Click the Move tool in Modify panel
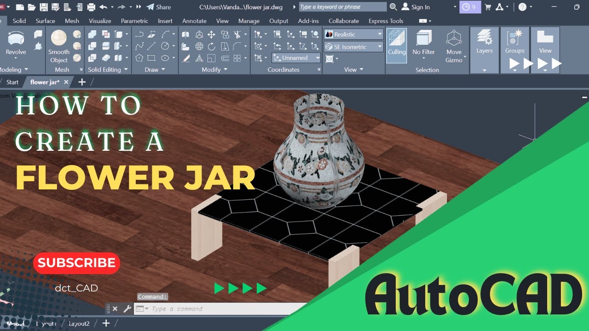The height and width of the screenshot is (331, 589). [x=212, y=34]
